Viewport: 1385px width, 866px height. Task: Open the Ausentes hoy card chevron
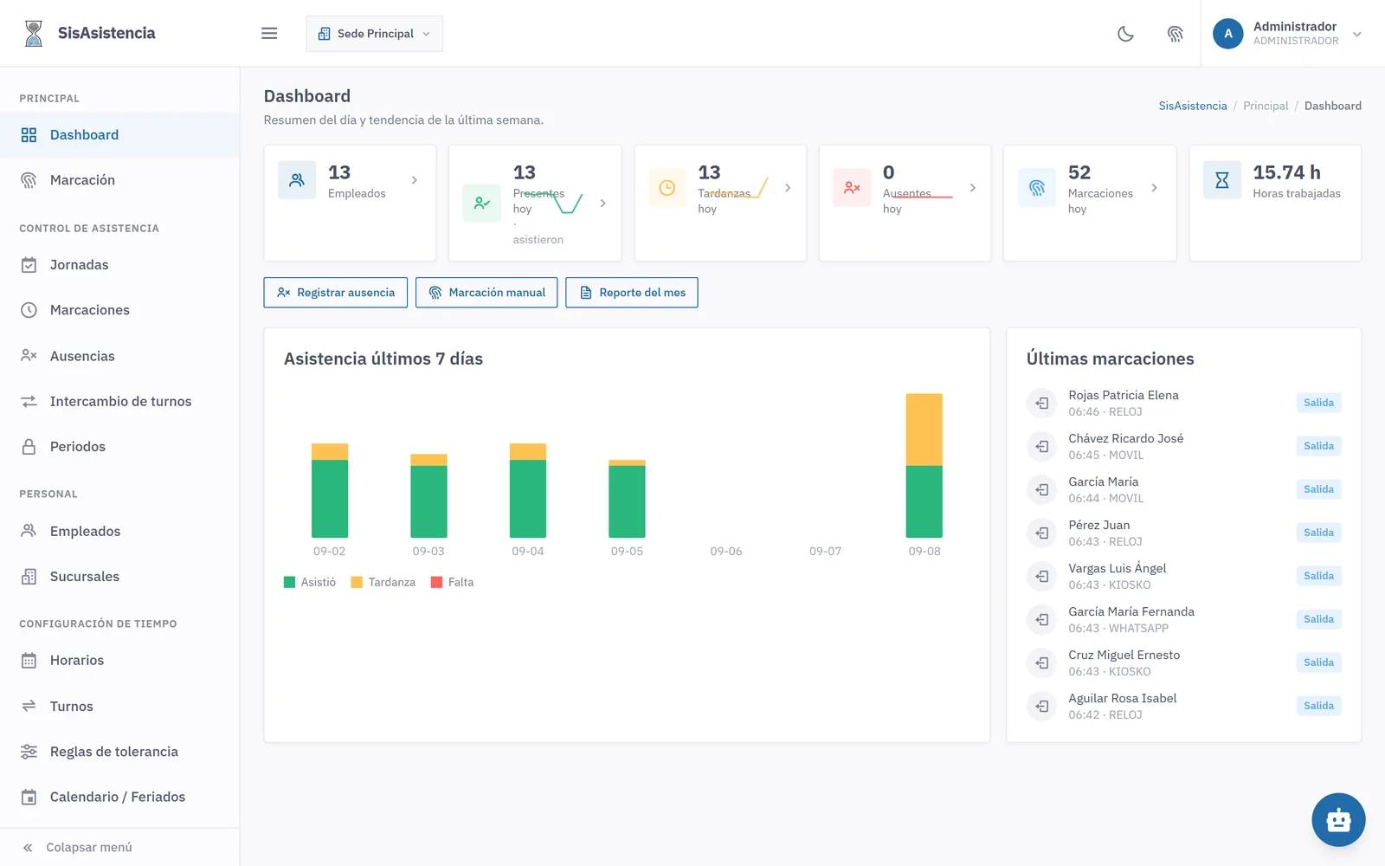point(973,188)
